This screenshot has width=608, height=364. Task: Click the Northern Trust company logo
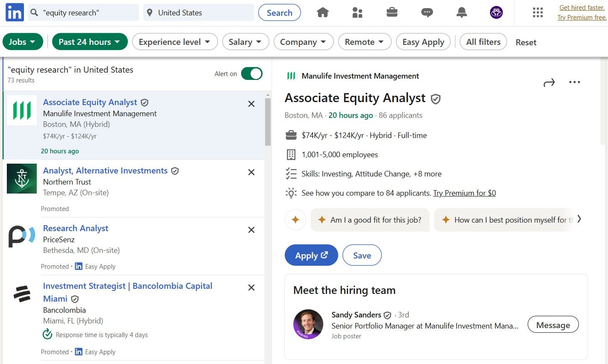22,179
